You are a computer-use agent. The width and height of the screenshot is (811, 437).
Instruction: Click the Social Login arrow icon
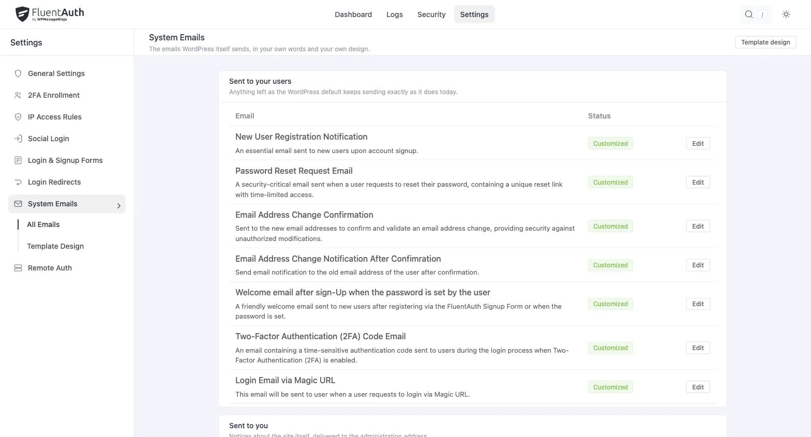(x=18, y=139)
